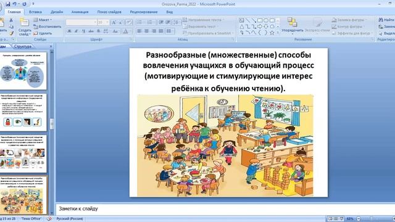Open the Change Case (Aa) menu
Viewport: 395px width, 222px height.
(x=115, y=31)
